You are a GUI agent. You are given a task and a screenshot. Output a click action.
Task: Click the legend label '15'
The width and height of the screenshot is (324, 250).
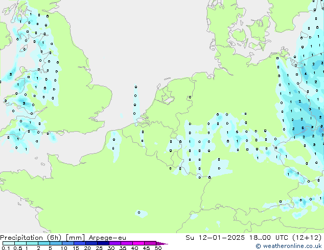(76, 248)
